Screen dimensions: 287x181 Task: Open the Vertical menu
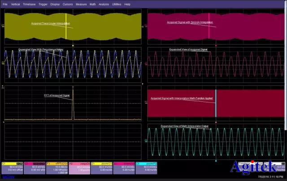[15, 4]
